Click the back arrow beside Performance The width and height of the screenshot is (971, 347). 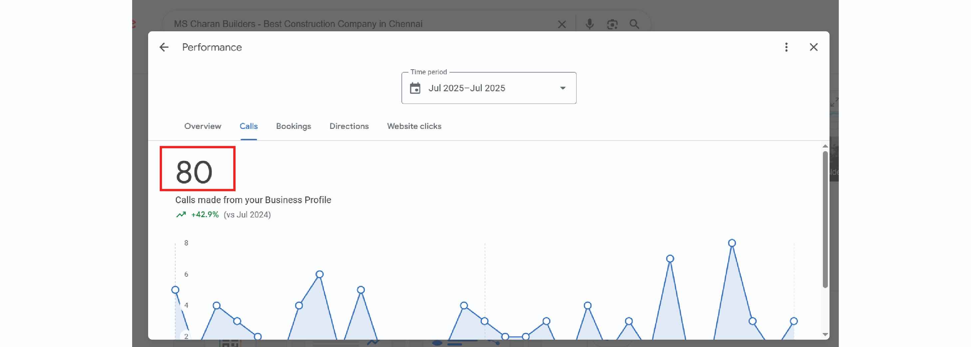point(164,47)
